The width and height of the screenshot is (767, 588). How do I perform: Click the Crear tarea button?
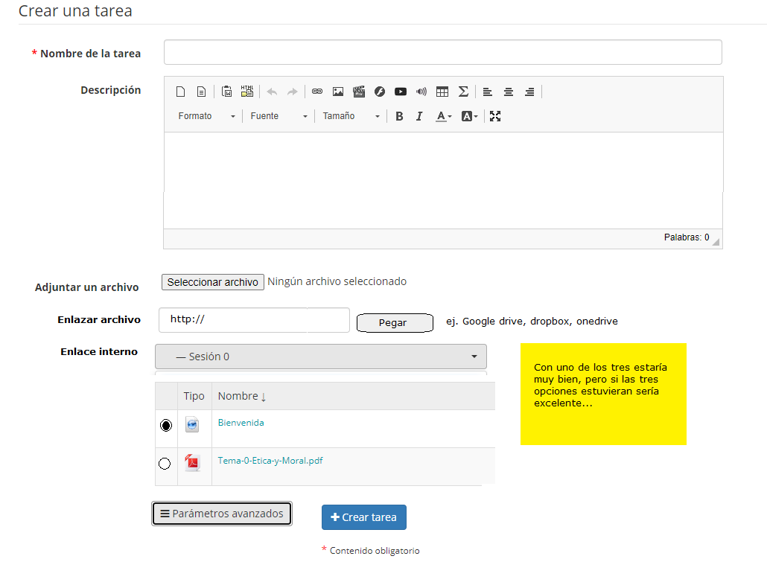pyautogui.click(x=364, y=517)
